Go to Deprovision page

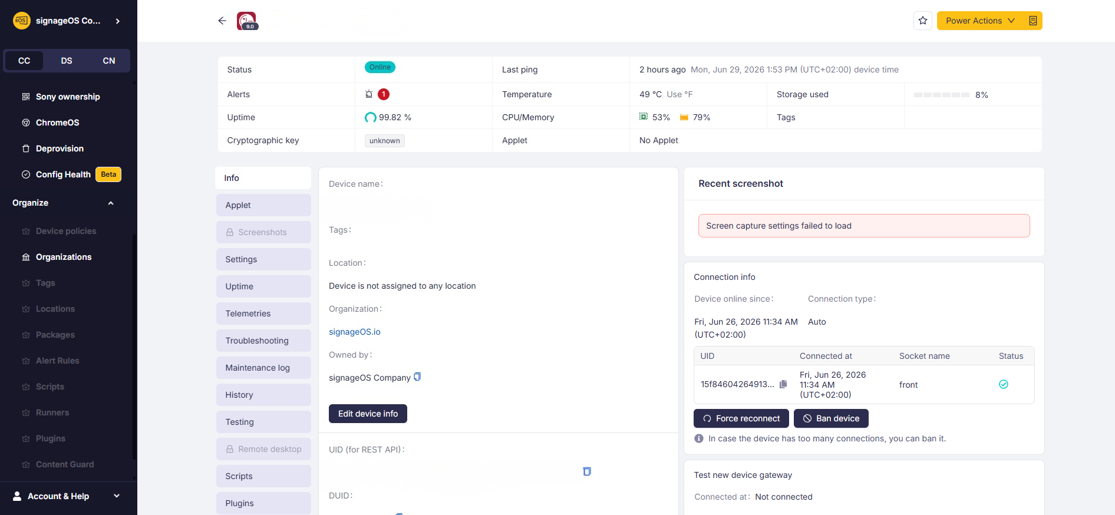point(60,148)
